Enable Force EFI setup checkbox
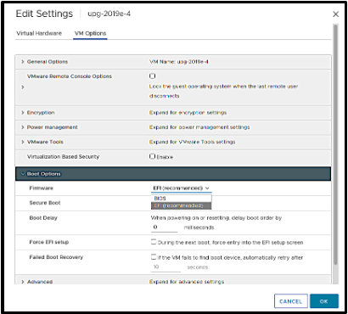348x314 pixels. click(x=154, y=242)
